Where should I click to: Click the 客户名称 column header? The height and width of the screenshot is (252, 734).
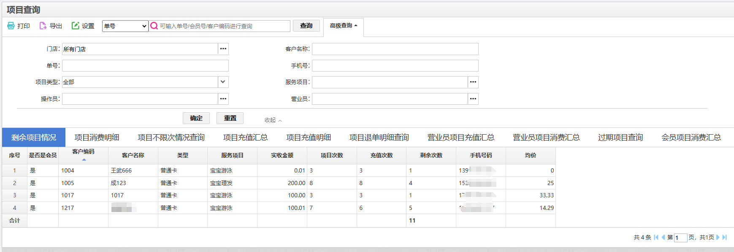pos(133,155)
